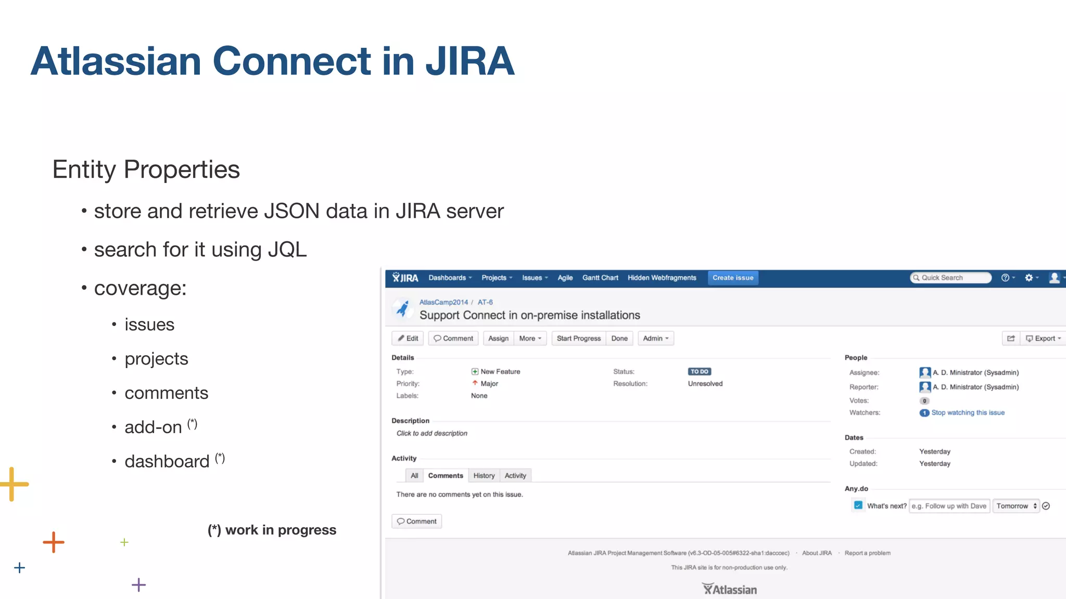Open the help question mark menu
The width and height of the screenshot is (1066, 599).
[1008, 278]
